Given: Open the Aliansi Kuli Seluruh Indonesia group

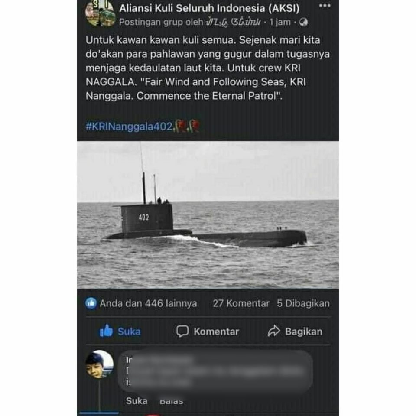Looking at the screenshot, I should click(209, 9).
